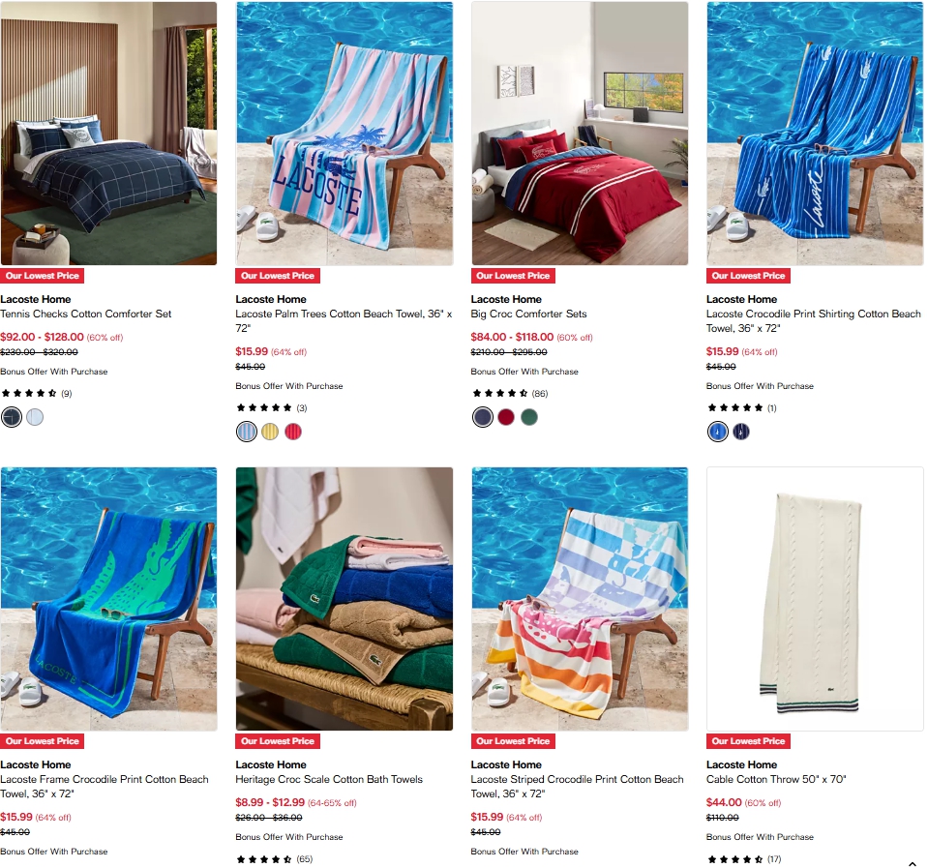Open Tennis Checks Cotton Comforter Set link

tap(86, 314)
